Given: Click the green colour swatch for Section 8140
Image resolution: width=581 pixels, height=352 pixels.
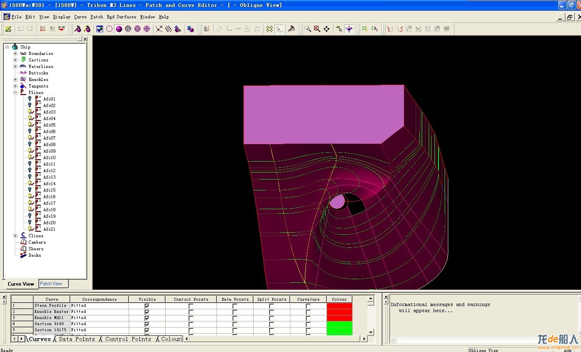Looking at the screenshot, I should coord(339,324).
